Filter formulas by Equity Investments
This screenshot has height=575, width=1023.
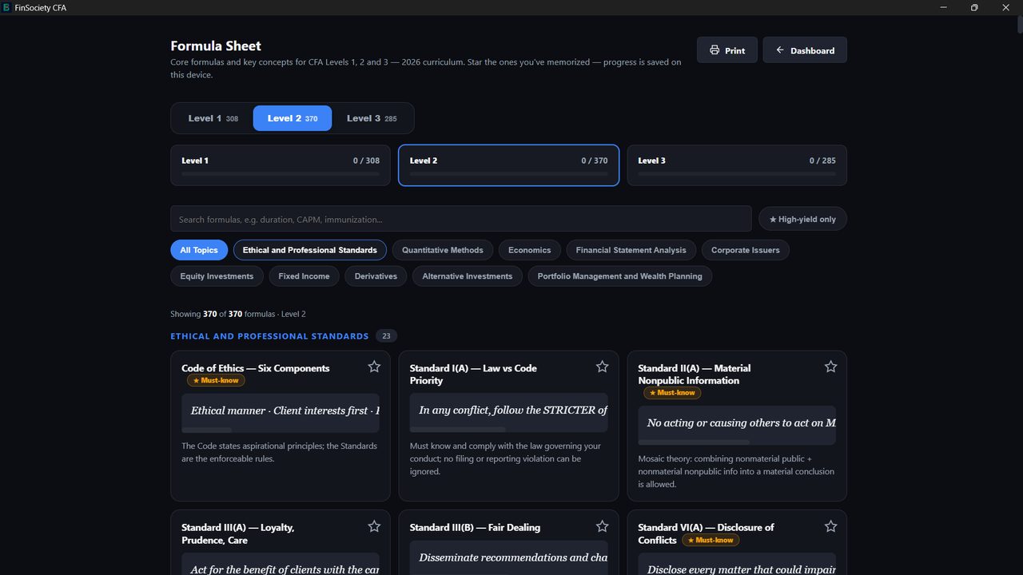pos(217,276)
